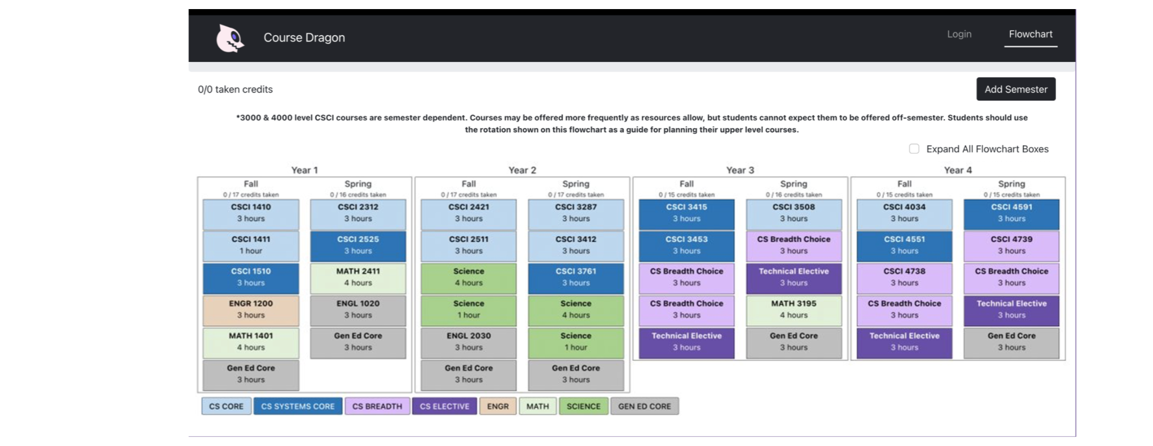Click the CS BREADTH legend tag

(377, 406)
